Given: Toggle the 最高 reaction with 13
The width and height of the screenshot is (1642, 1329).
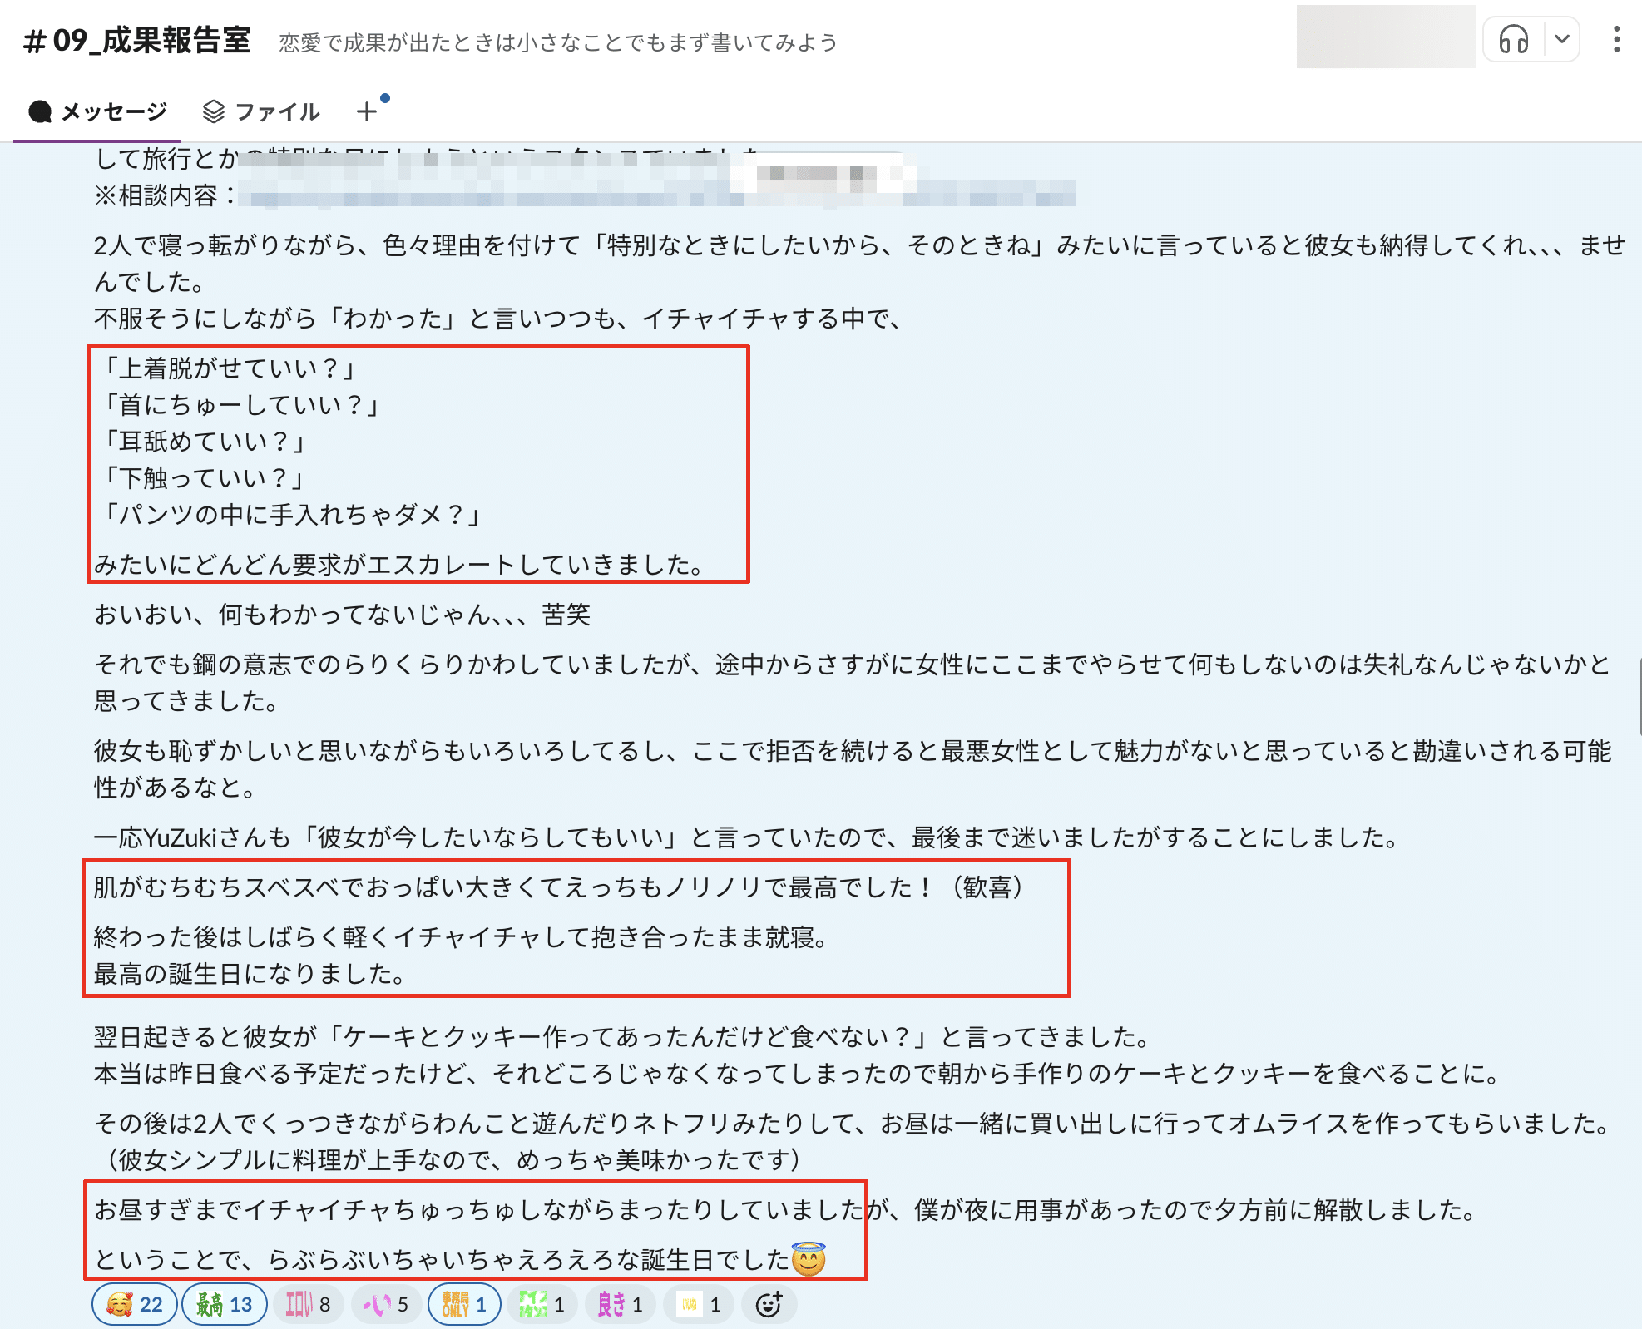Looking at the screenshot, I should tap(225, 1304).
